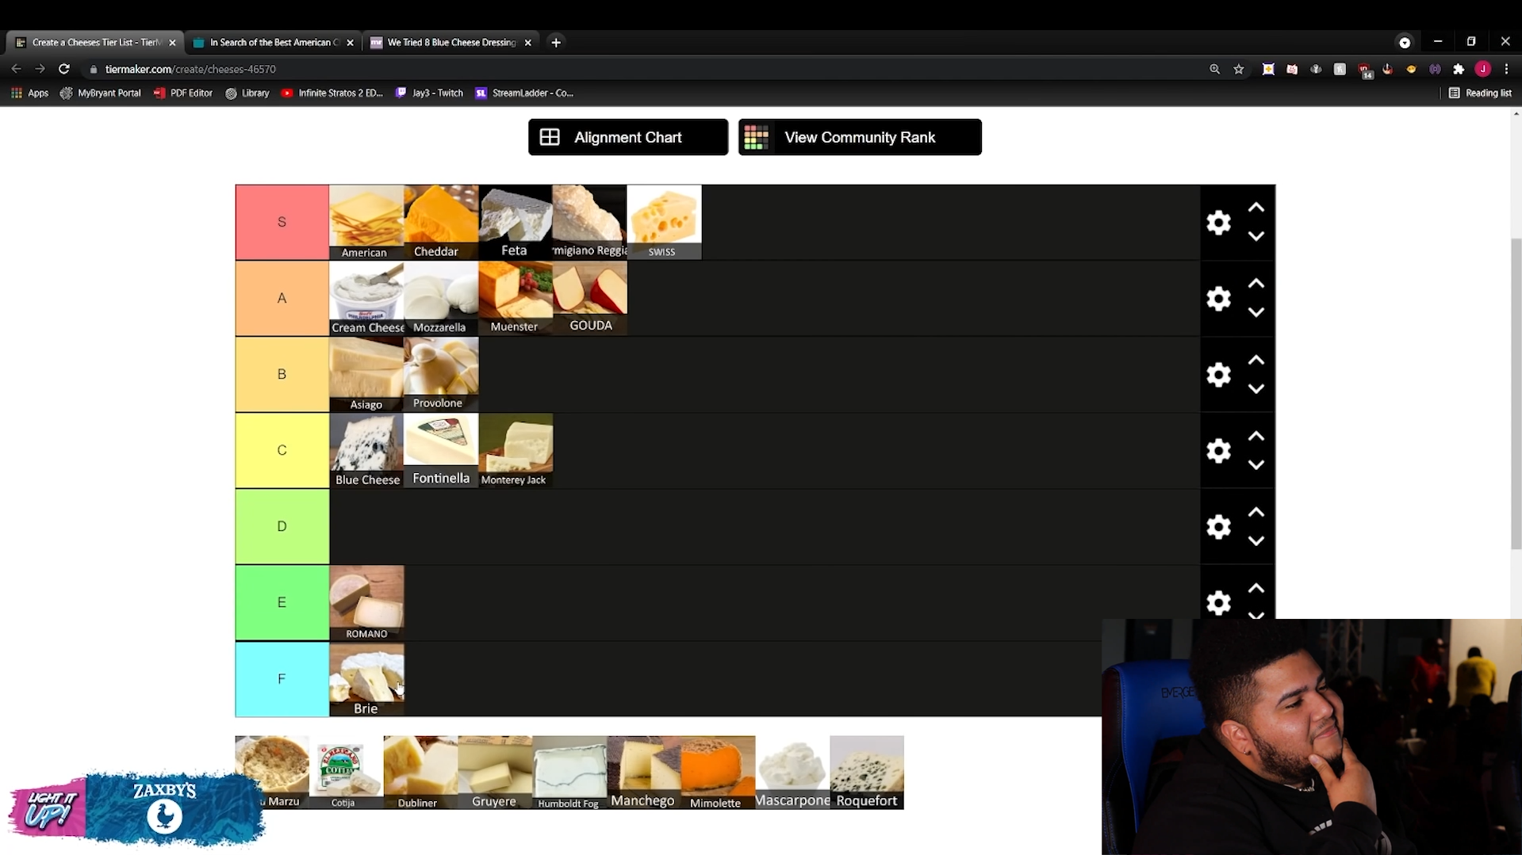
Task: Move B tier row up
Action: click(x=1256, y=361)
